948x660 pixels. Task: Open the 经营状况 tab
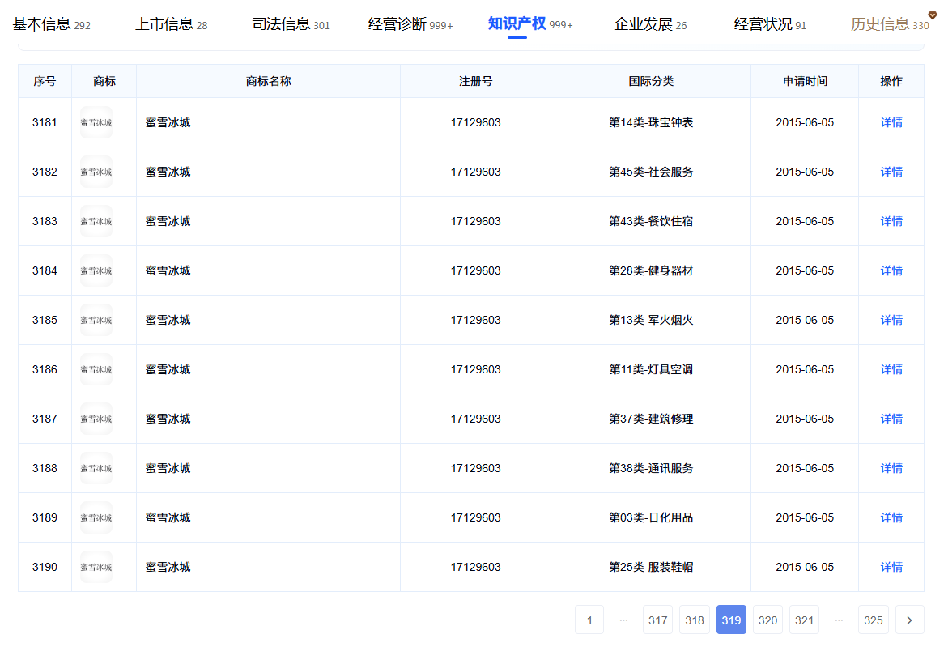click(x=770, y=24)
